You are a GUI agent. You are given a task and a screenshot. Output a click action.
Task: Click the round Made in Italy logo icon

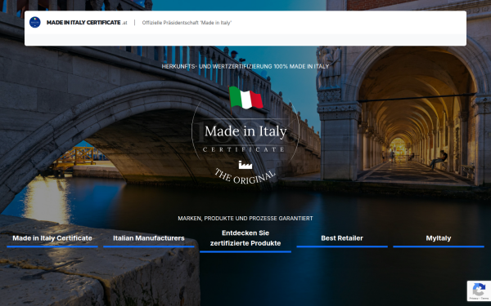[34, 23]
